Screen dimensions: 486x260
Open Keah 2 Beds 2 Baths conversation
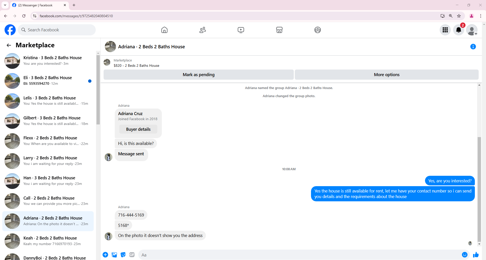[x=48, y=241]
